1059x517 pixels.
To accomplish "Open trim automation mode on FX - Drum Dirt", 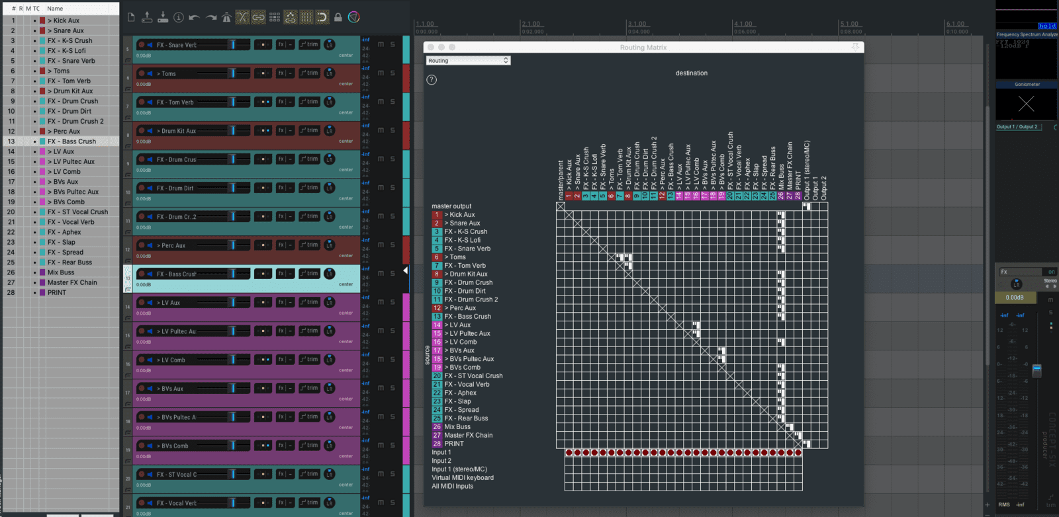I will point(309,188).
